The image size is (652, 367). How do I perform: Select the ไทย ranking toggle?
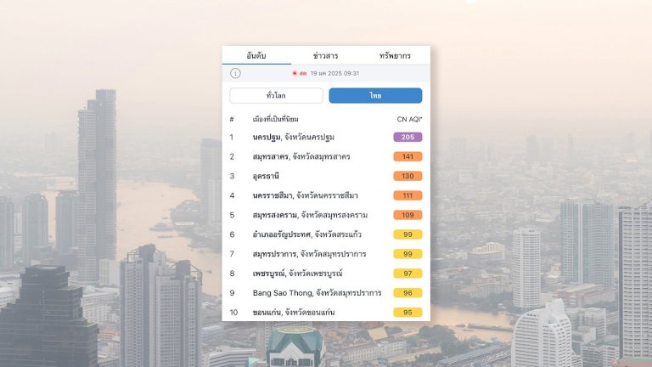tap(375, 96)
